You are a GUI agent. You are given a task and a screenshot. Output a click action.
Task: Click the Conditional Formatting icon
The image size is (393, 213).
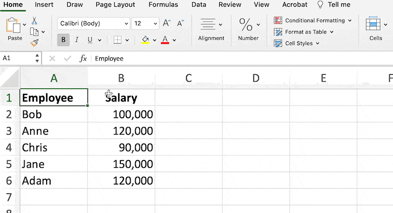(x=278, y=20)
